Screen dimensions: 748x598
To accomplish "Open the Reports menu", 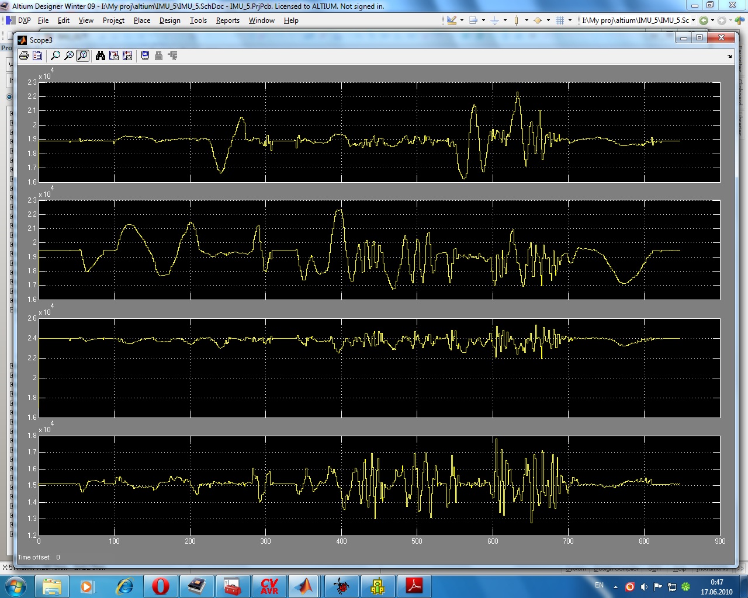I will point(227,20).
